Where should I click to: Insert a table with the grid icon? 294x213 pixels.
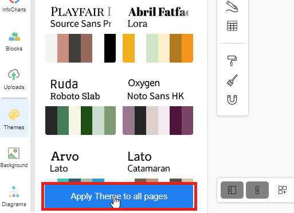[232, 26]
